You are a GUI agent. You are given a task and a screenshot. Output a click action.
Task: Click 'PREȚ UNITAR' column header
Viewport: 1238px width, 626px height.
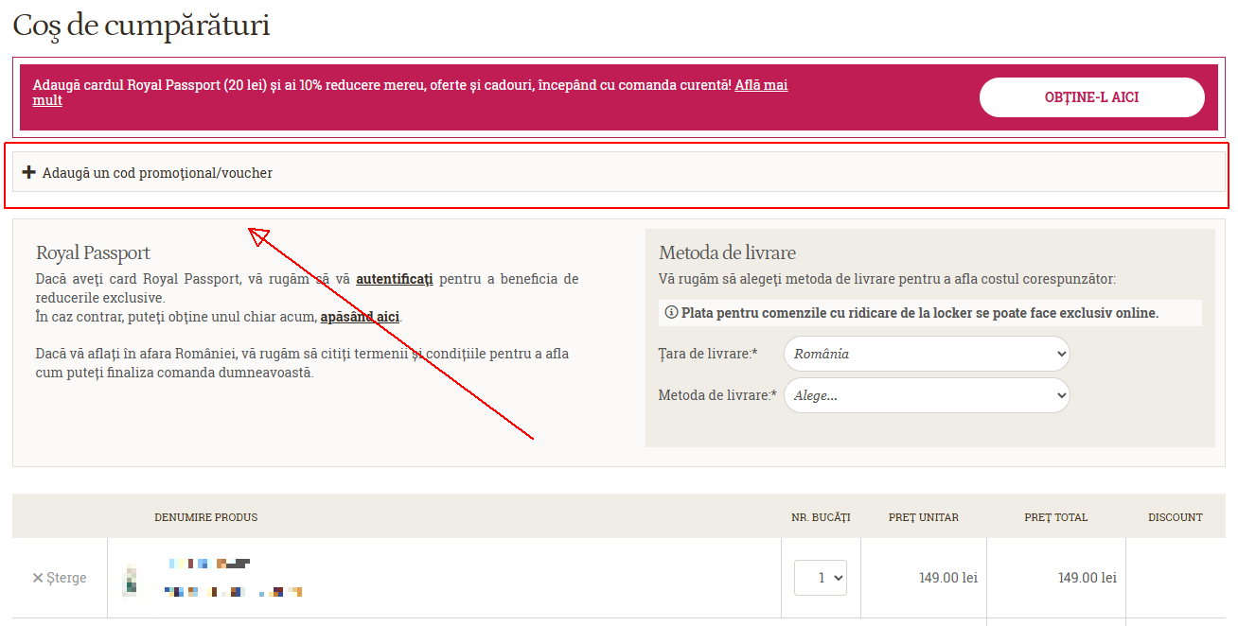point(924,517)
